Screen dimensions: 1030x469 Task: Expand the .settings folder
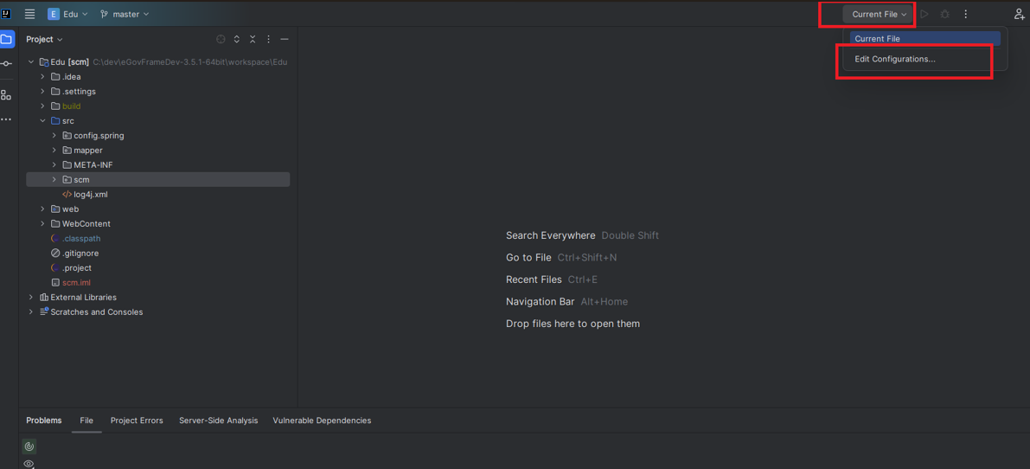[42, 92]
